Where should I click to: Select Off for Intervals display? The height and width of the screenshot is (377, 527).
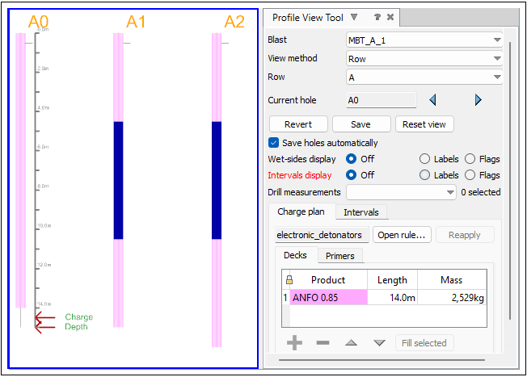[351, 175]
